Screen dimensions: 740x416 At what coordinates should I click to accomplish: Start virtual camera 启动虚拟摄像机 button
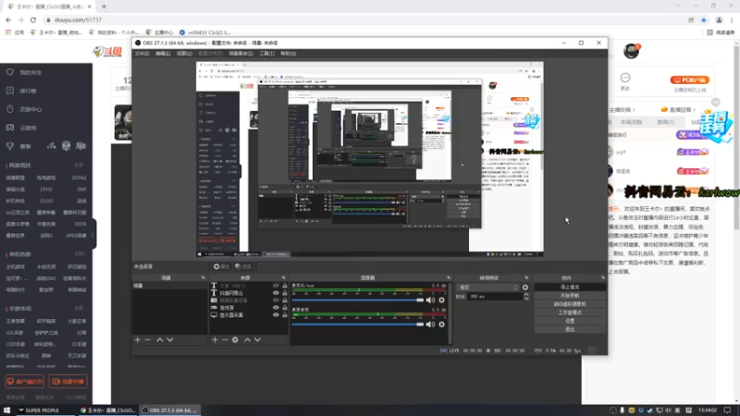pos(570,304)
